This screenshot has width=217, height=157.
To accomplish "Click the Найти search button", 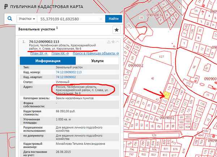I will (x=114, y=18).
